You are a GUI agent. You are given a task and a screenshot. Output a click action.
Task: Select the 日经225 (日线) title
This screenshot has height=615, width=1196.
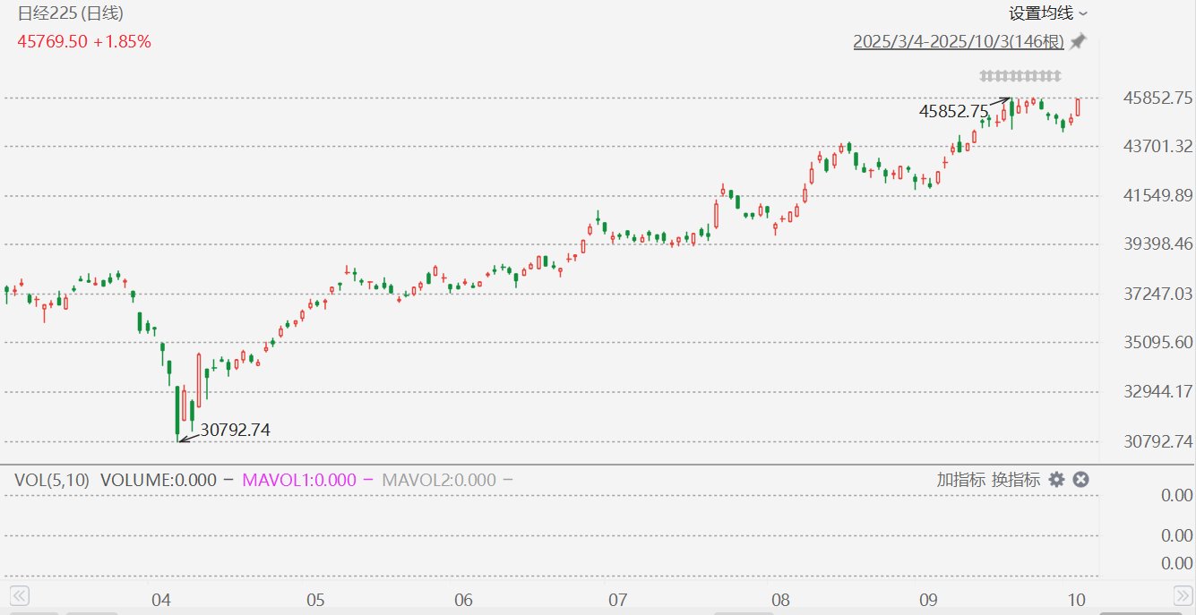pyautogui.click(x=71, y=13)
